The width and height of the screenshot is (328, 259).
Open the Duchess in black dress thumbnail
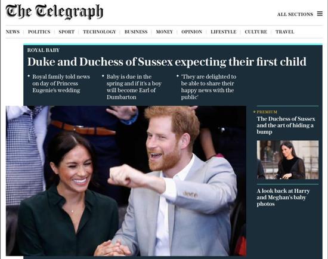click(288, 160)
